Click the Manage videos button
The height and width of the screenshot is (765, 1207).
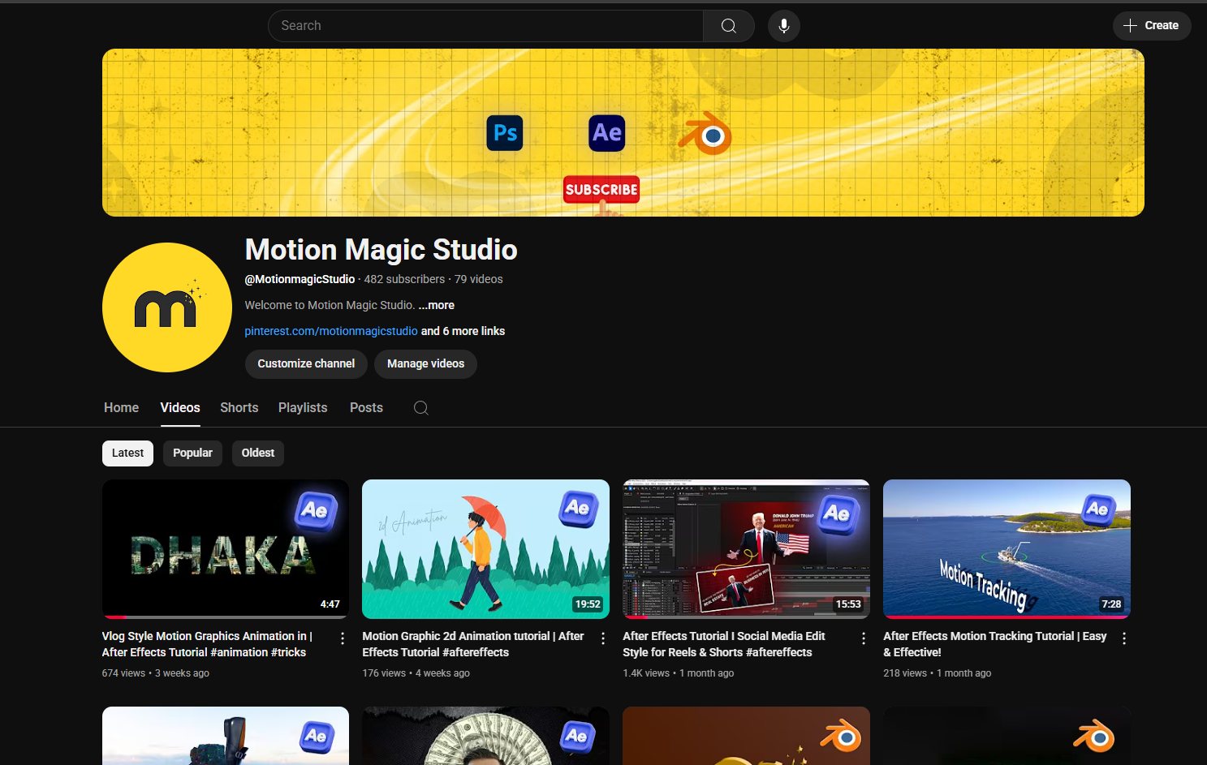[x=425, y=363]
